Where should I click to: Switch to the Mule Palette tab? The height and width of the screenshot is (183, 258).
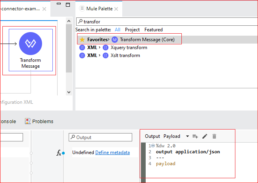coord(99,9)
